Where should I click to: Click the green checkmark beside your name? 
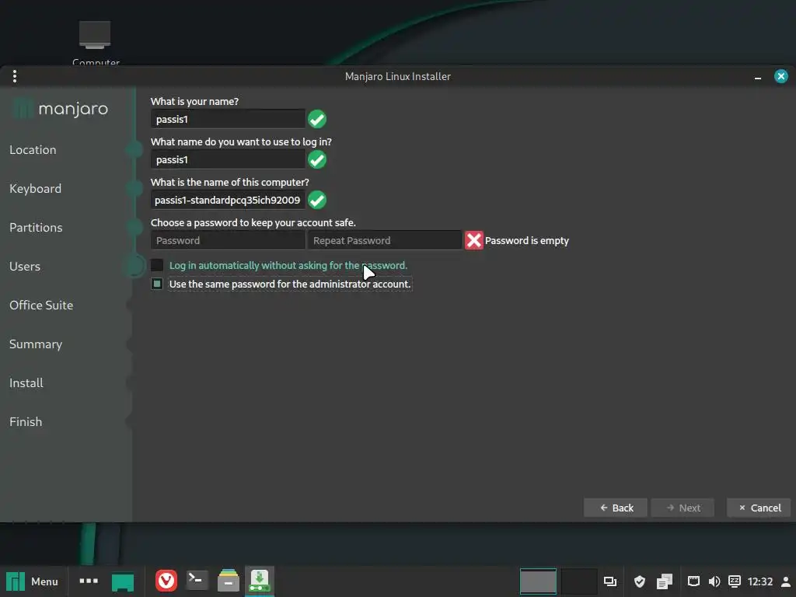[x=317, y=119]
